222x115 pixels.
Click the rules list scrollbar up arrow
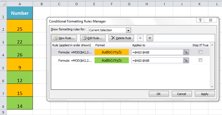(x=212, y=45)
